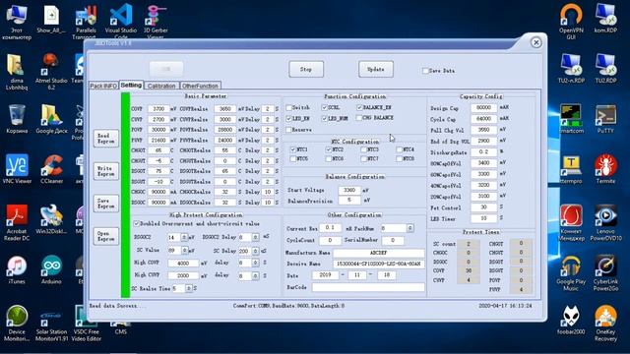Image resolution: width=630 pixels, height=354 pixels.
Task: Click the Stop button
Action: 306,70
